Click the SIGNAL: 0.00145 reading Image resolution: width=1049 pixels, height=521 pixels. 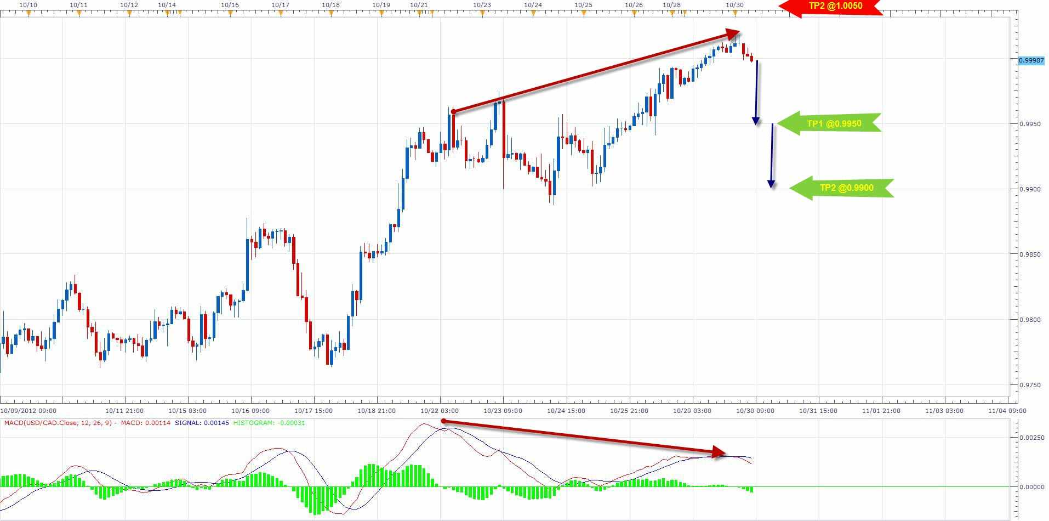202,423
